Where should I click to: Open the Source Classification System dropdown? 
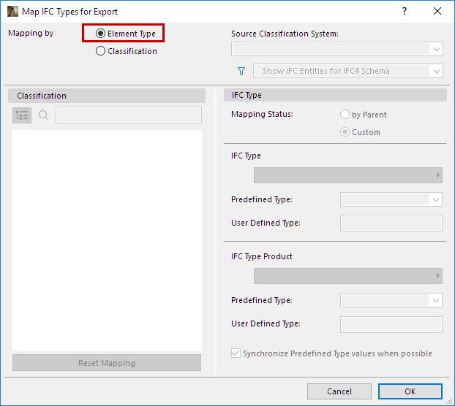coord(337,49)
